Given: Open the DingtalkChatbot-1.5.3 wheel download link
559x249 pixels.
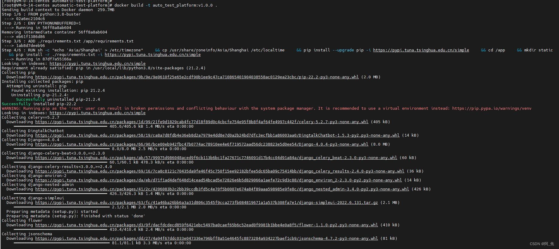Looking at the screenshot, I should (x=217, y=135).
